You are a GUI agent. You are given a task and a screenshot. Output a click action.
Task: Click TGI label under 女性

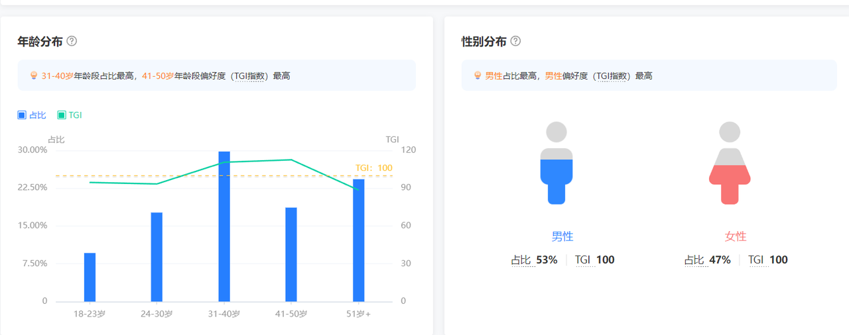click(x=756, y=260)
